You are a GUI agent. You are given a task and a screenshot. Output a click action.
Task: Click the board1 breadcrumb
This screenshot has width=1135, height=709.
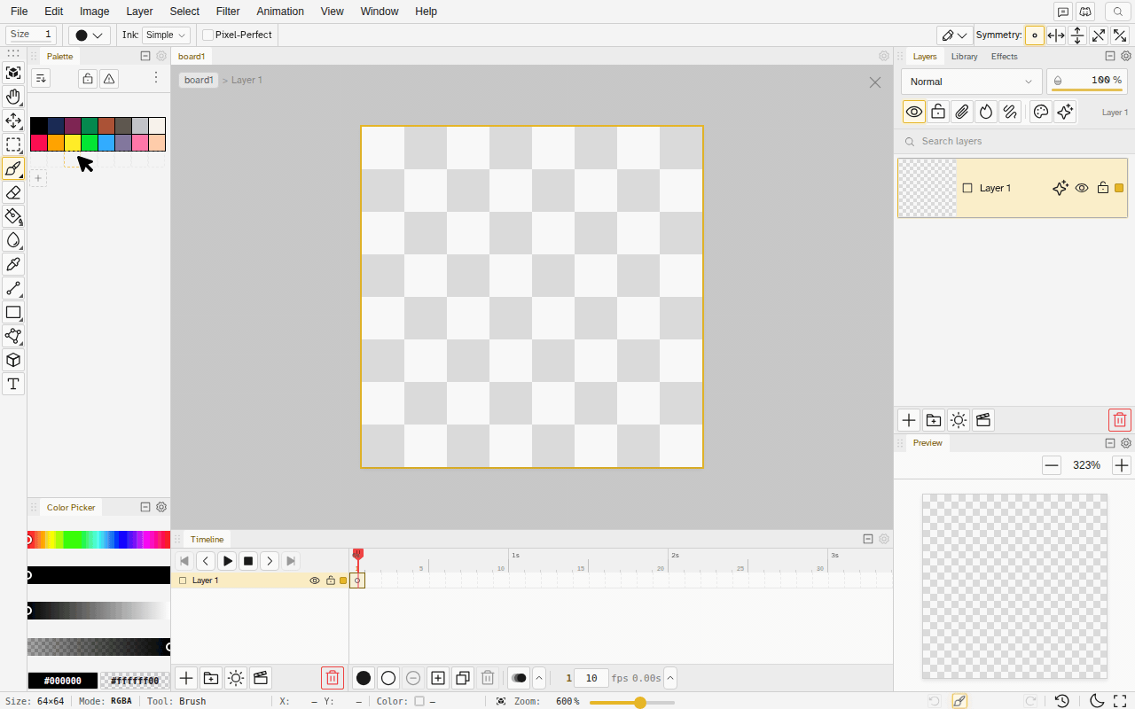pyautogui.click(x=199, y=80)
